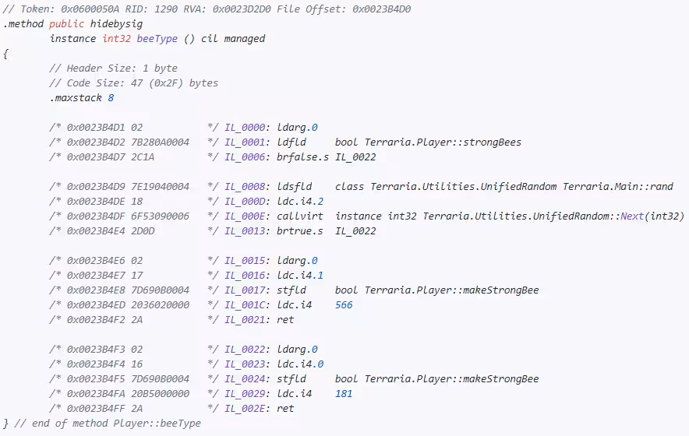Screen dimensions: 689x436
Task: Click the IL_0023 label
Action: click(245, 364)
